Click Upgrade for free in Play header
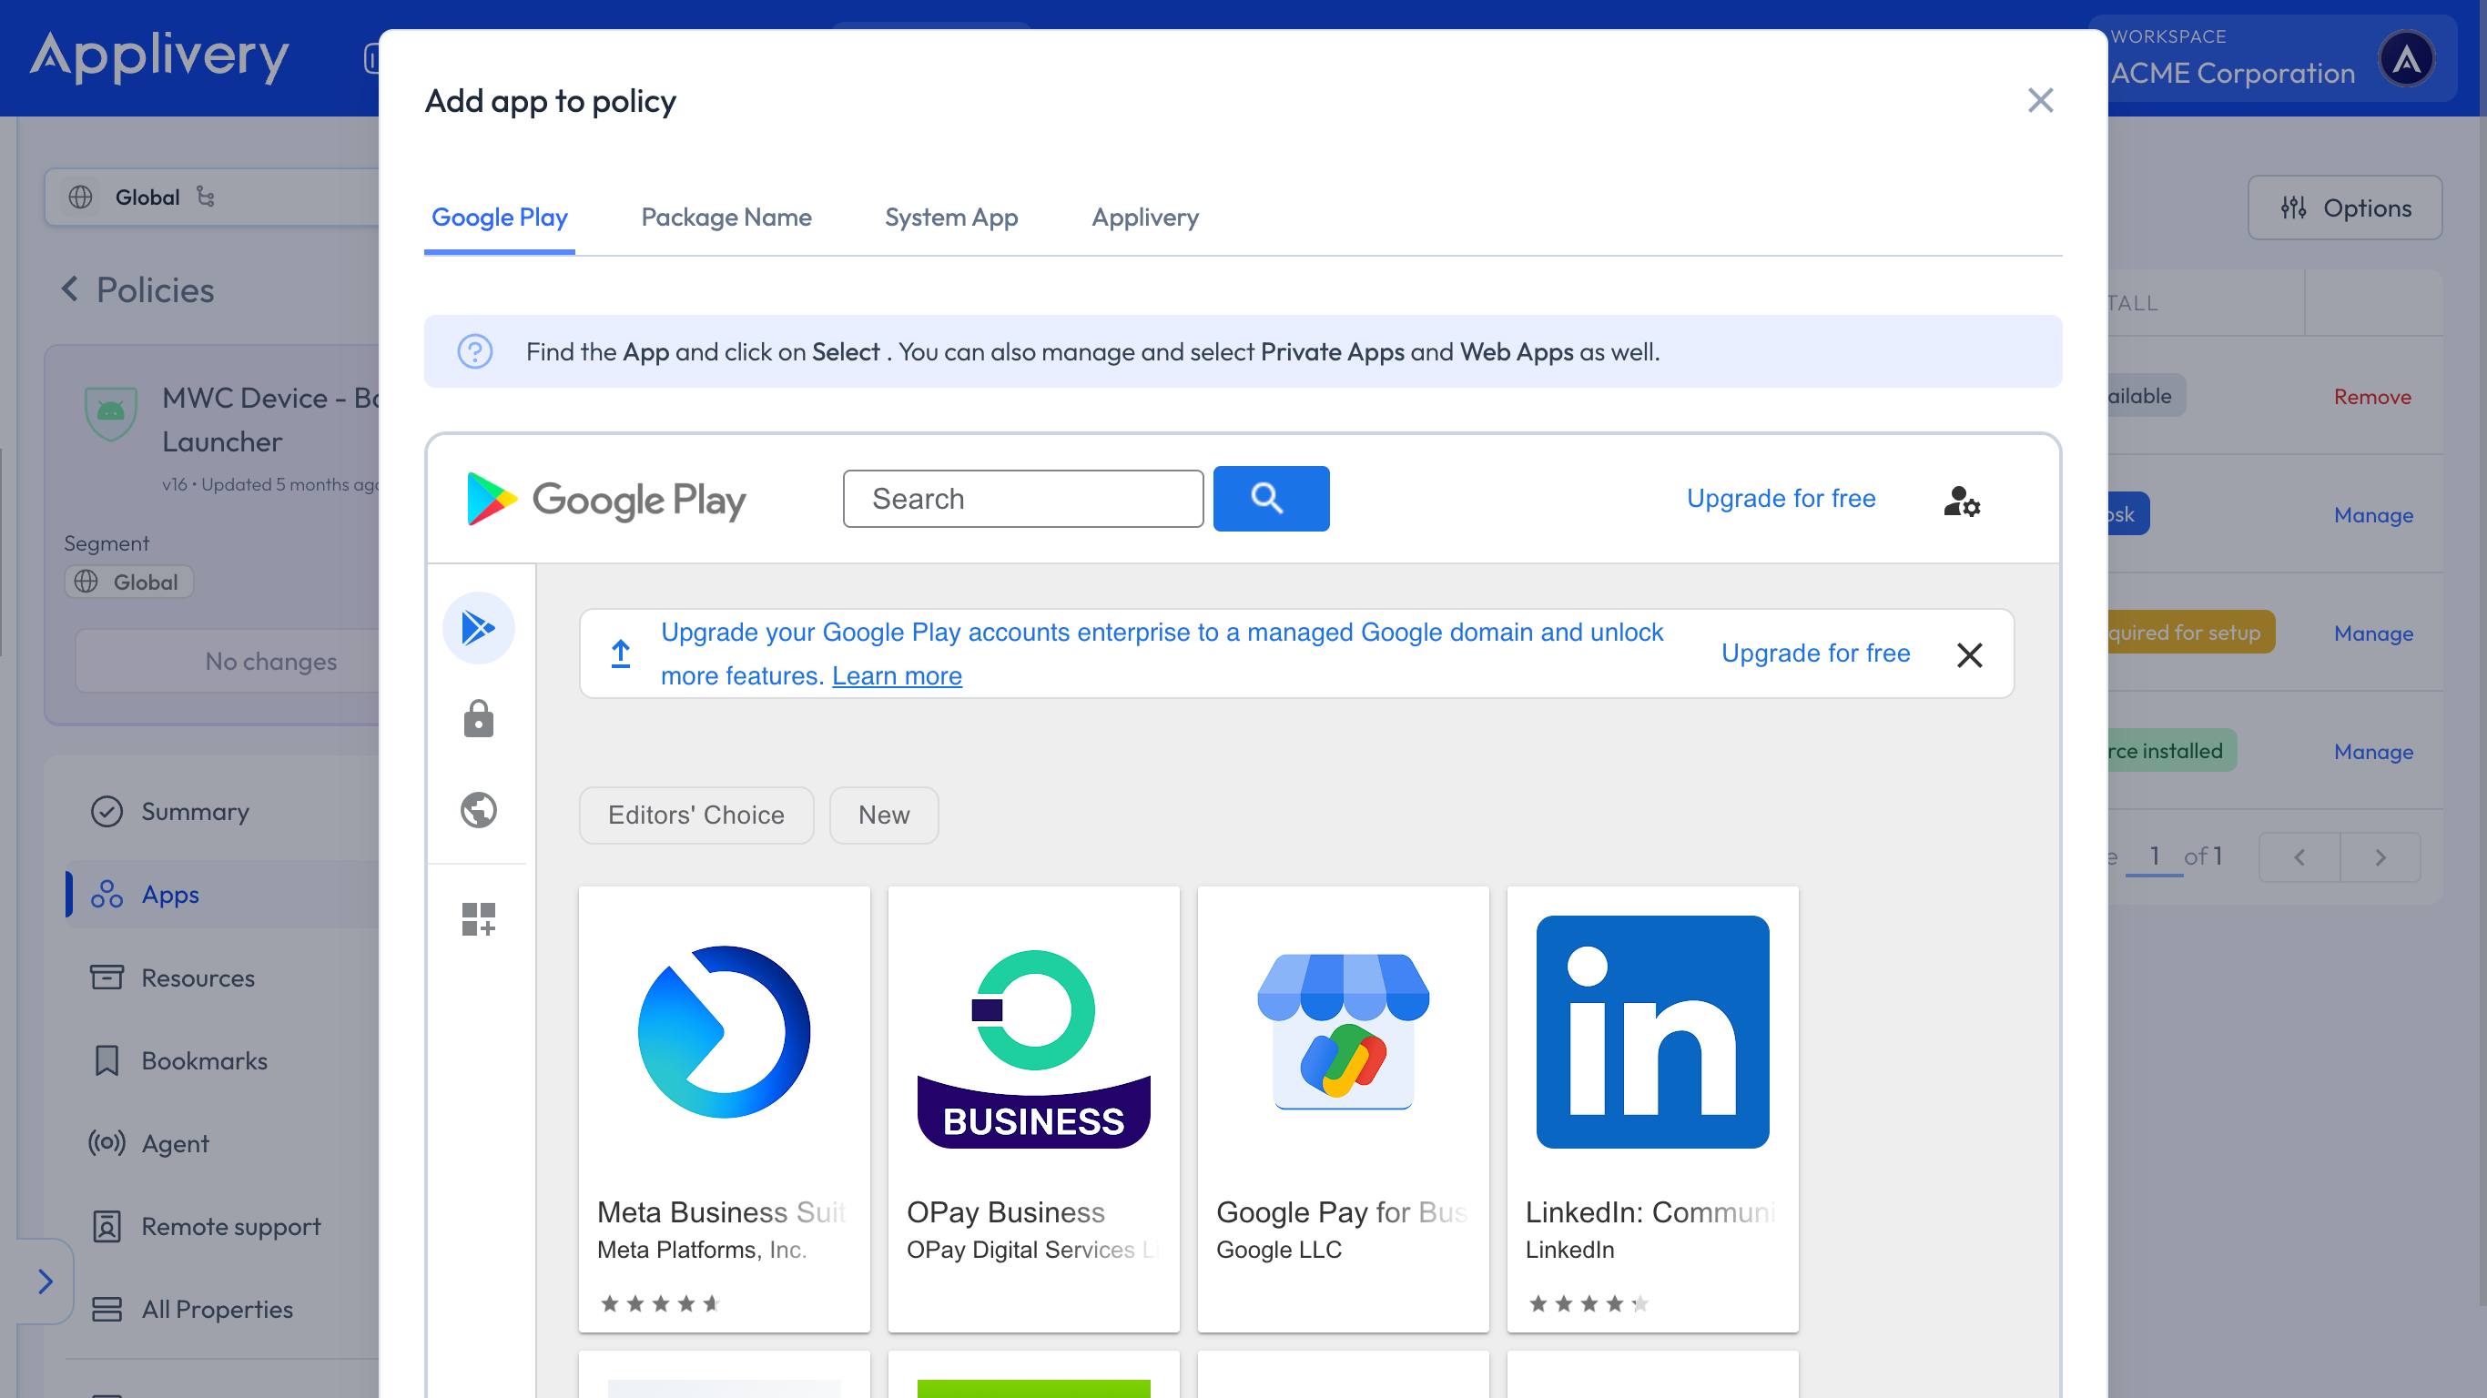The height and width of the screenshot is (1398, 2487). (x=1781, y=498)
